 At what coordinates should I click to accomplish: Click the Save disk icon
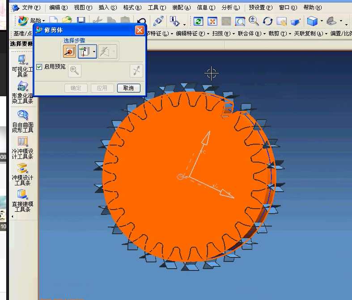click(x=81, y=20)
